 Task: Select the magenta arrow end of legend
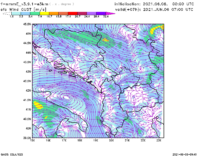pos(110,13)
